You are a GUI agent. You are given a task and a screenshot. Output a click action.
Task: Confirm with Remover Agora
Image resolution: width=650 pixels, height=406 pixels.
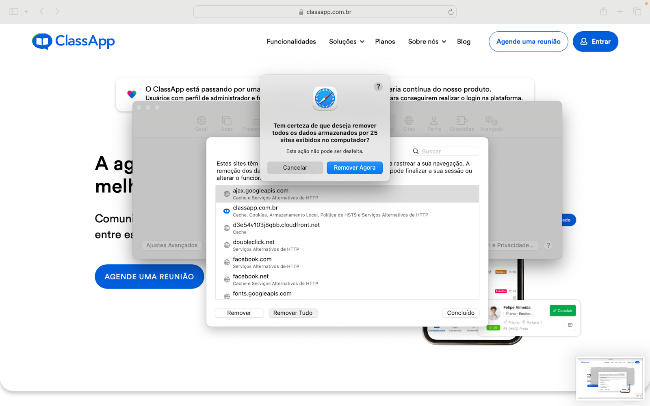(355, 168)
